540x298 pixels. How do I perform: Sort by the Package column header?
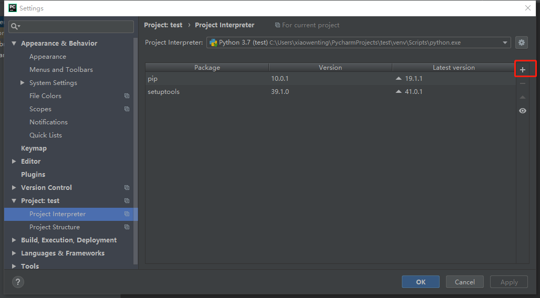click(x=207, y=68)
